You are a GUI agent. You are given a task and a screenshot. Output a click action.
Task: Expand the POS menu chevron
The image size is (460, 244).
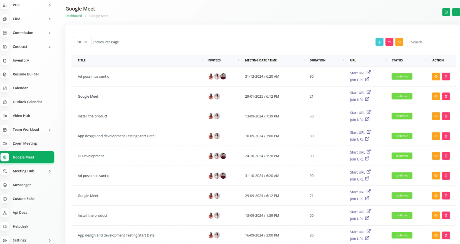[50, 5]
